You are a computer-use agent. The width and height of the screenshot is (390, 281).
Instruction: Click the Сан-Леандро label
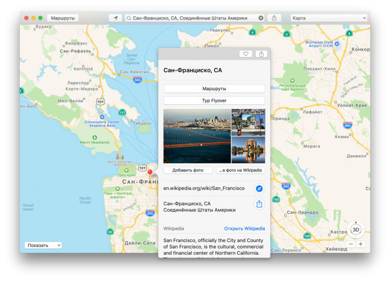click(303, 212)
